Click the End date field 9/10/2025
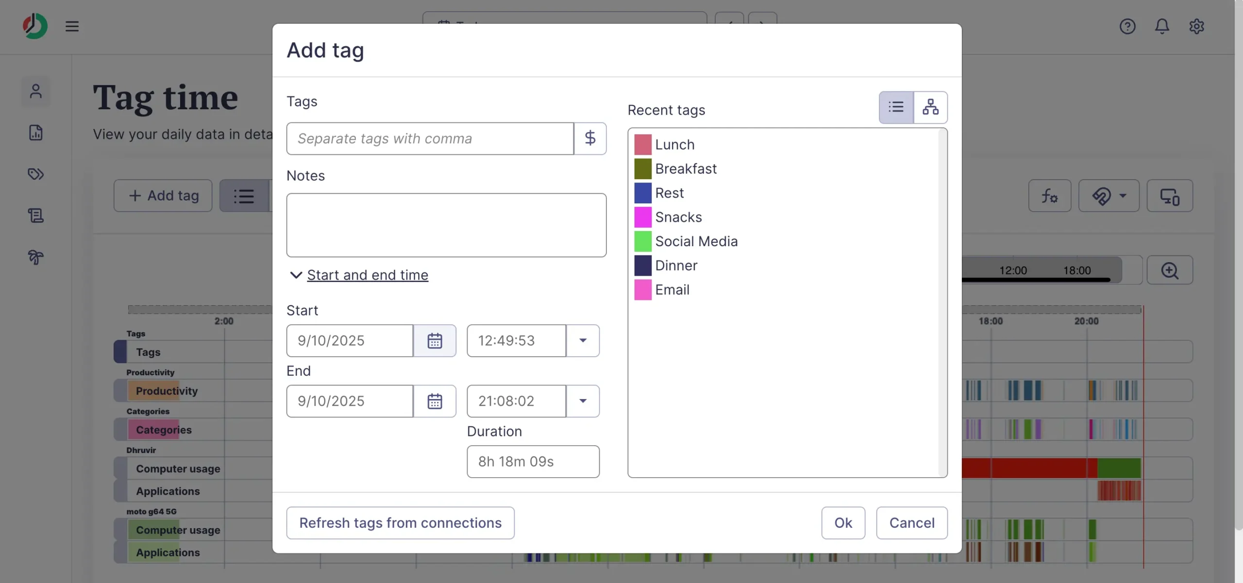This screenshot has width=1243, height=583. pyautogui.click(x=350, y=401)
